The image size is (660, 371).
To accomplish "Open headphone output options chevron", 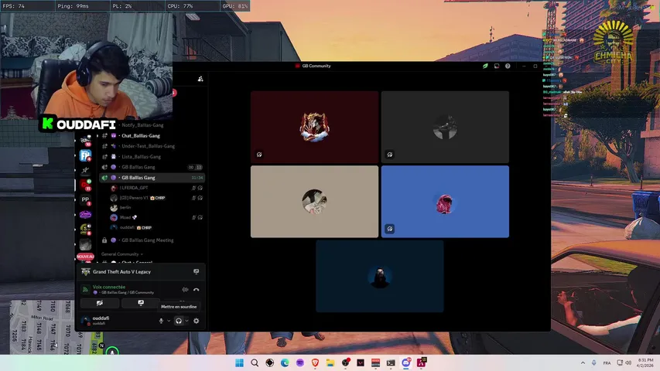I will point(187,321).
